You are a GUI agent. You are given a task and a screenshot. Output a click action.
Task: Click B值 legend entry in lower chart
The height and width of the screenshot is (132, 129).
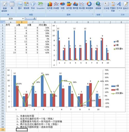(x=115, y=90)
